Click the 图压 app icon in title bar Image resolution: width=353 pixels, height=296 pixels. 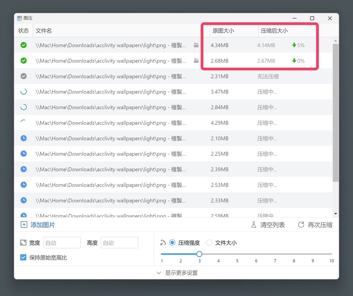(x=20, y=18)
